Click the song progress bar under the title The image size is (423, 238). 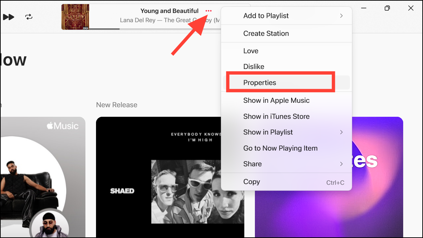pos(155,29)
